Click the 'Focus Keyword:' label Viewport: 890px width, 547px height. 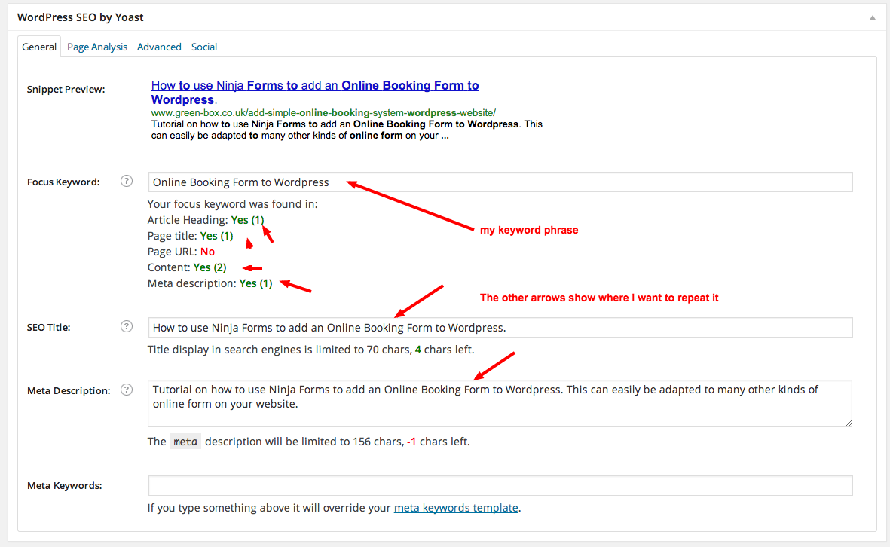pos(63,182)
